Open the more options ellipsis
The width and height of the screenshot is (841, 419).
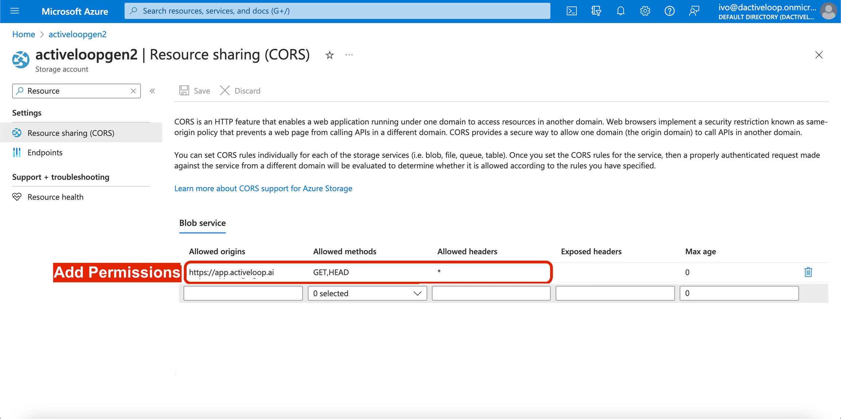coord(349,55)
